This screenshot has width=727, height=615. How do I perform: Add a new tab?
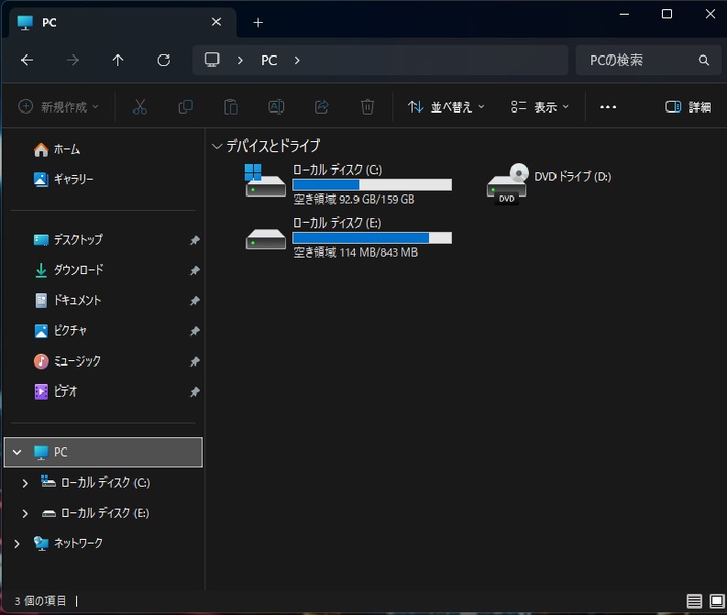[258, 22]
